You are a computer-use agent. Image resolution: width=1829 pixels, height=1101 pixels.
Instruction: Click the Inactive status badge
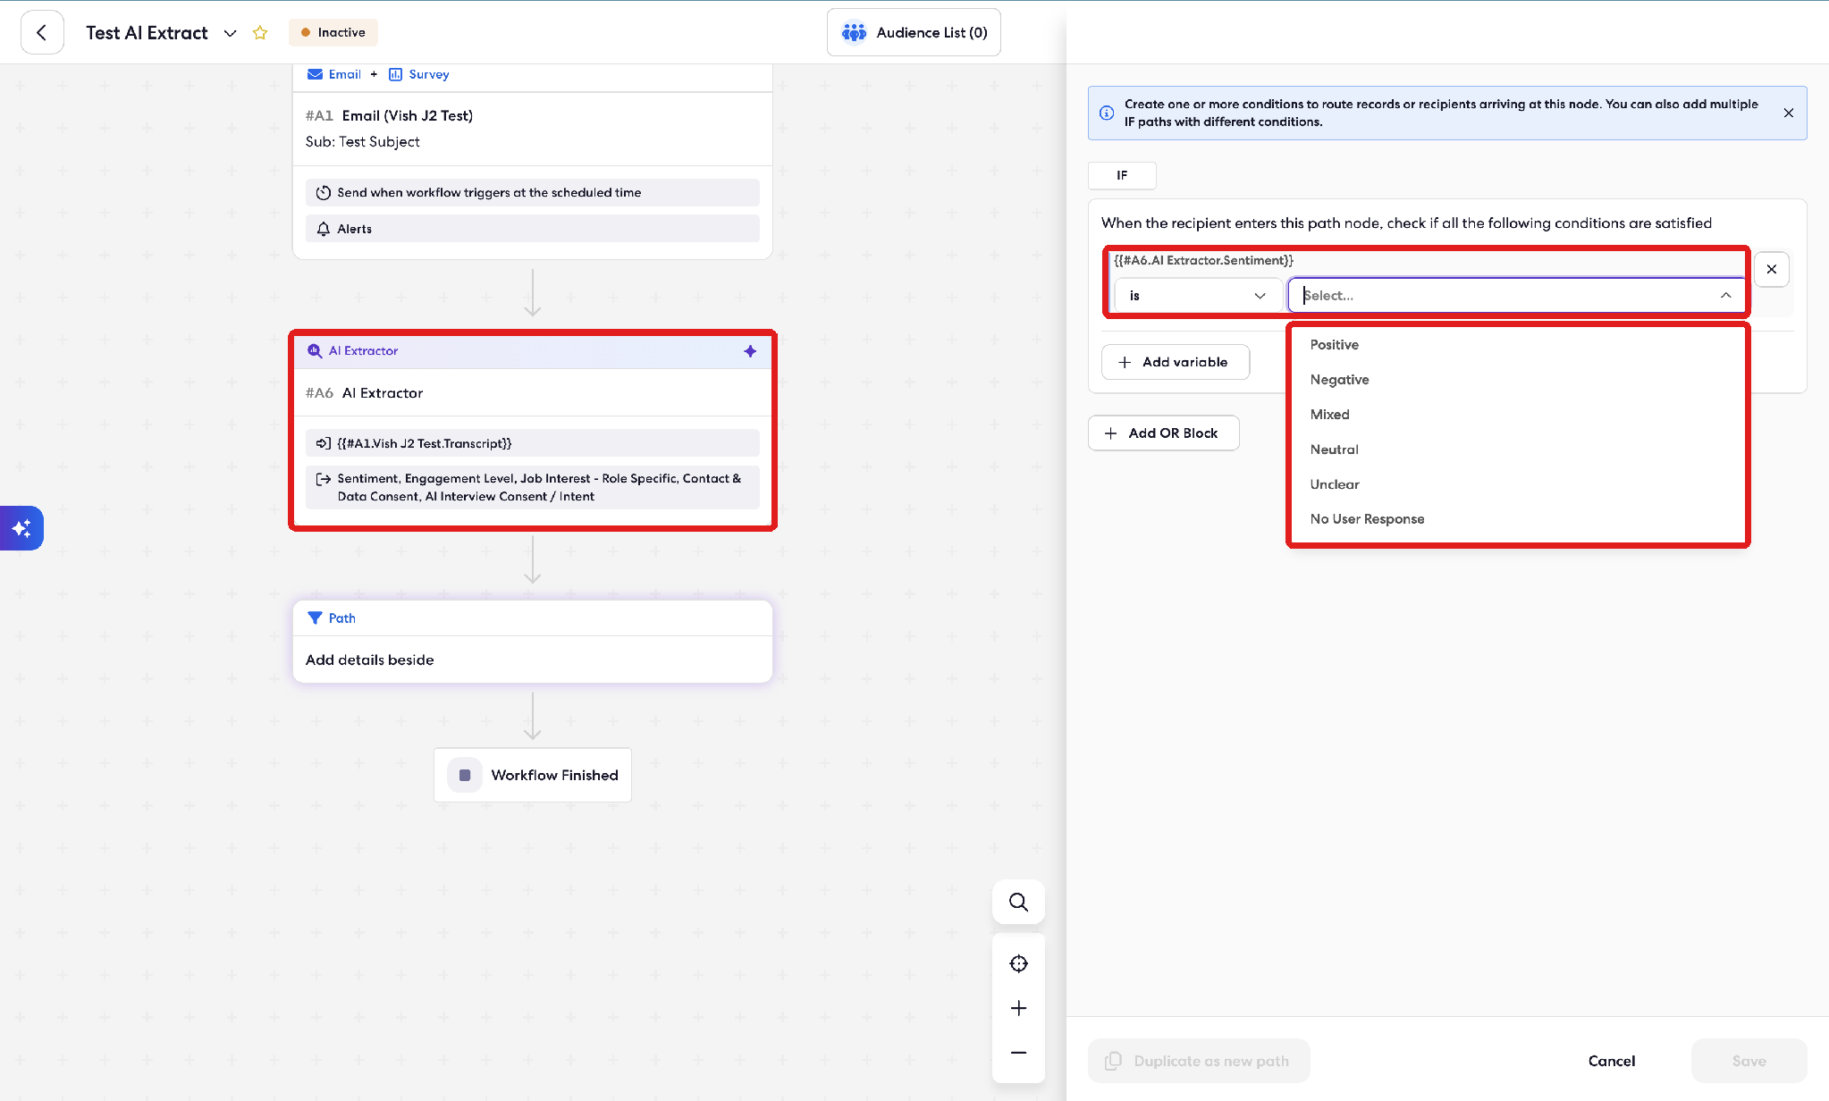pyautogui.click(x=333, y=32)
